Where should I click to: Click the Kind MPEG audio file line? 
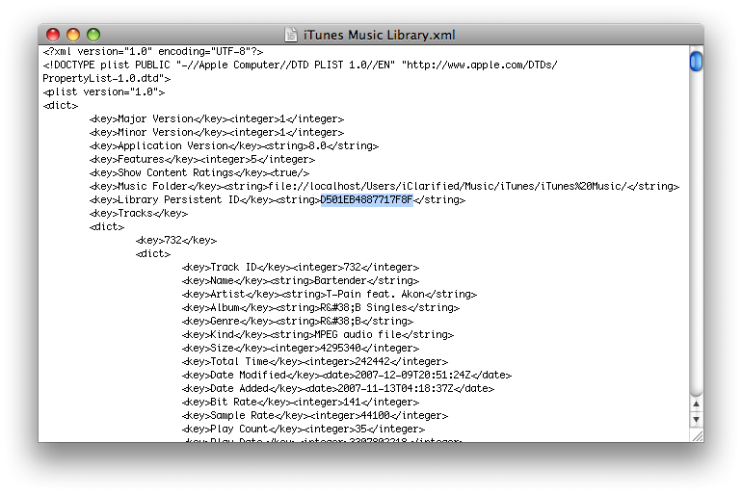pyautogui.click(x=318, y=335)
